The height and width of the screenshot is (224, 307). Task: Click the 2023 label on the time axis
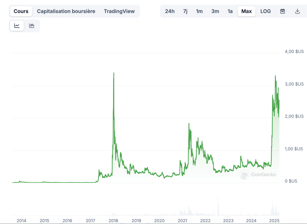pos(228,221)
